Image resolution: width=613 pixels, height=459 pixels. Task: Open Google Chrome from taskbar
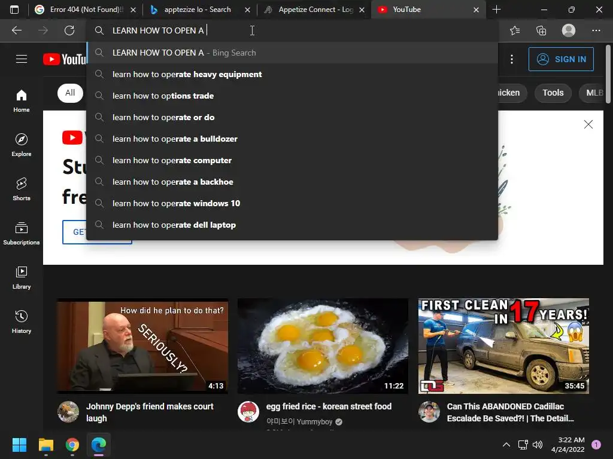(72, 445)
